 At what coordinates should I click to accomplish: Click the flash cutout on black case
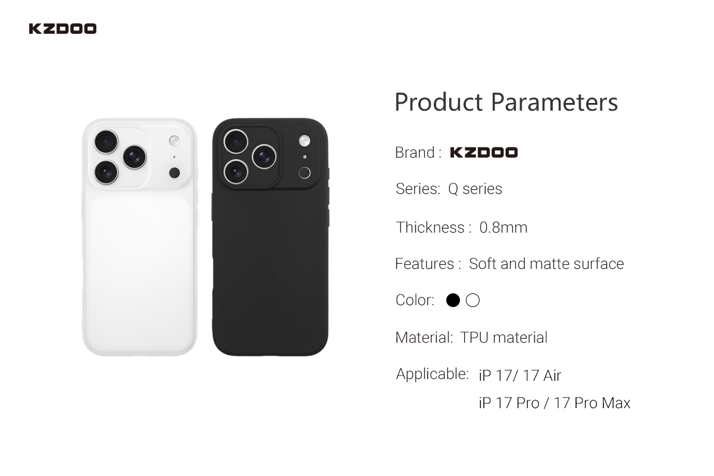tap(304, 141)
